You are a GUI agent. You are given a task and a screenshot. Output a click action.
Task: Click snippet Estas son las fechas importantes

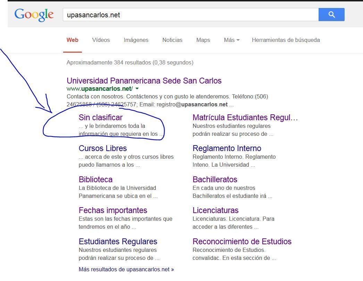coord(126,219)
